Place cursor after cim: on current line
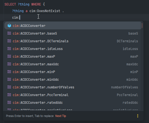The image size is (149, 123). click(20, 18)
